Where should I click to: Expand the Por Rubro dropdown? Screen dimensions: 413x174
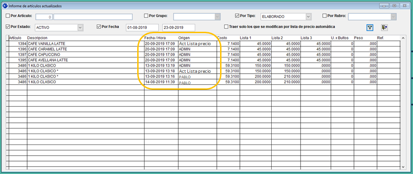tap(394, 17)
